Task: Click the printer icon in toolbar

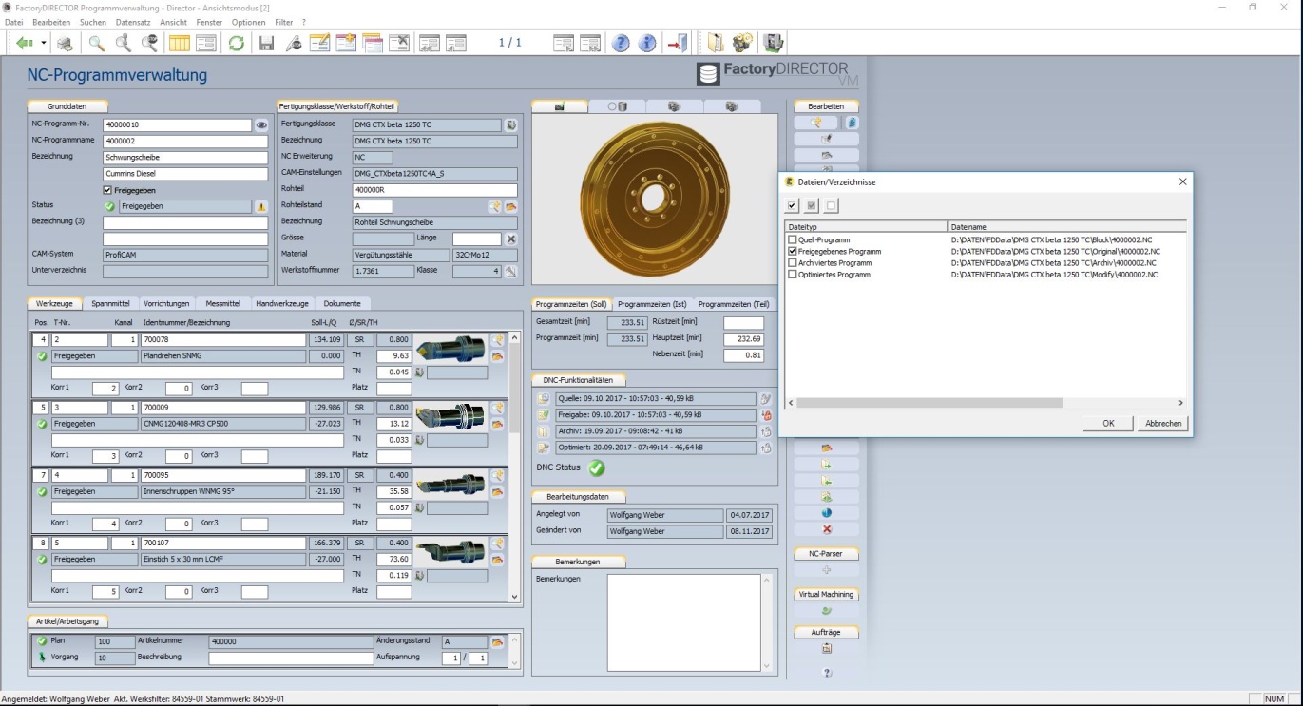Action: (x=65, y=44)
